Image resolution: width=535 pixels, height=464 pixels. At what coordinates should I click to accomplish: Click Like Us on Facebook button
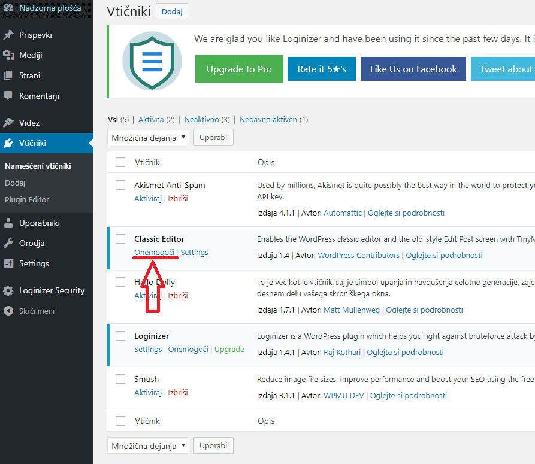point(413,69)
